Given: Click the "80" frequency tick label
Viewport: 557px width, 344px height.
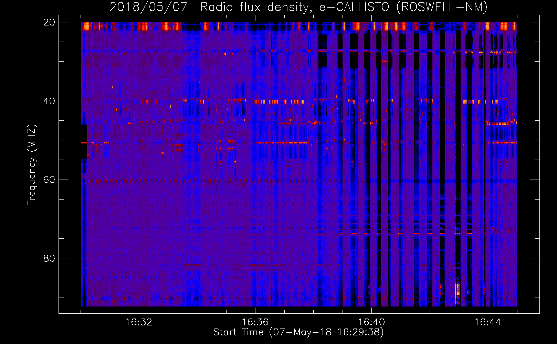Looking at the screenshot, I should click(49, 258).
